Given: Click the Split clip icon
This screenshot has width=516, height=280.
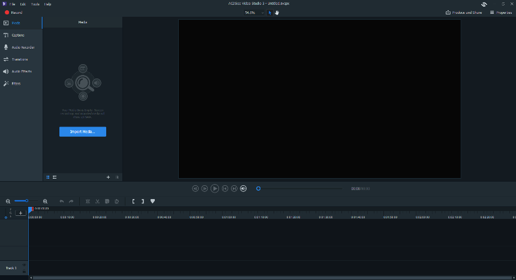Looking at the screenshot, I should pyautogui.click(x=88, y=201).
